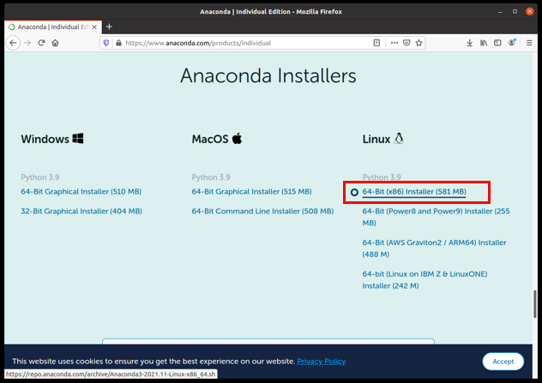Viewport: 542px width, 383px height.
Task: Click the 'Python 3.9' label under MacOS
Action: (x=211, y=177)
